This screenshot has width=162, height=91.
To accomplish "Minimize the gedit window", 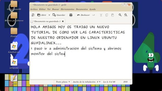I will (x=123, y=5).
